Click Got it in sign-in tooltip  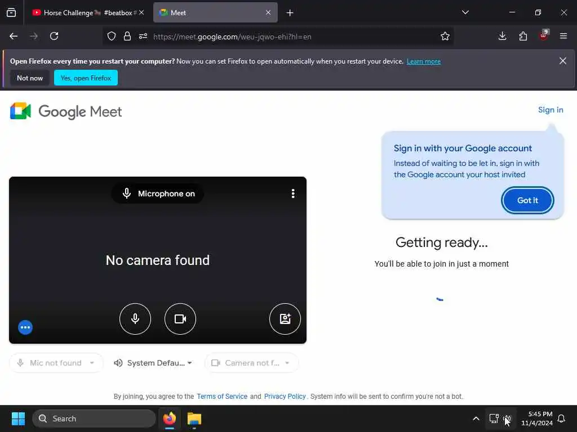[527, 200]
